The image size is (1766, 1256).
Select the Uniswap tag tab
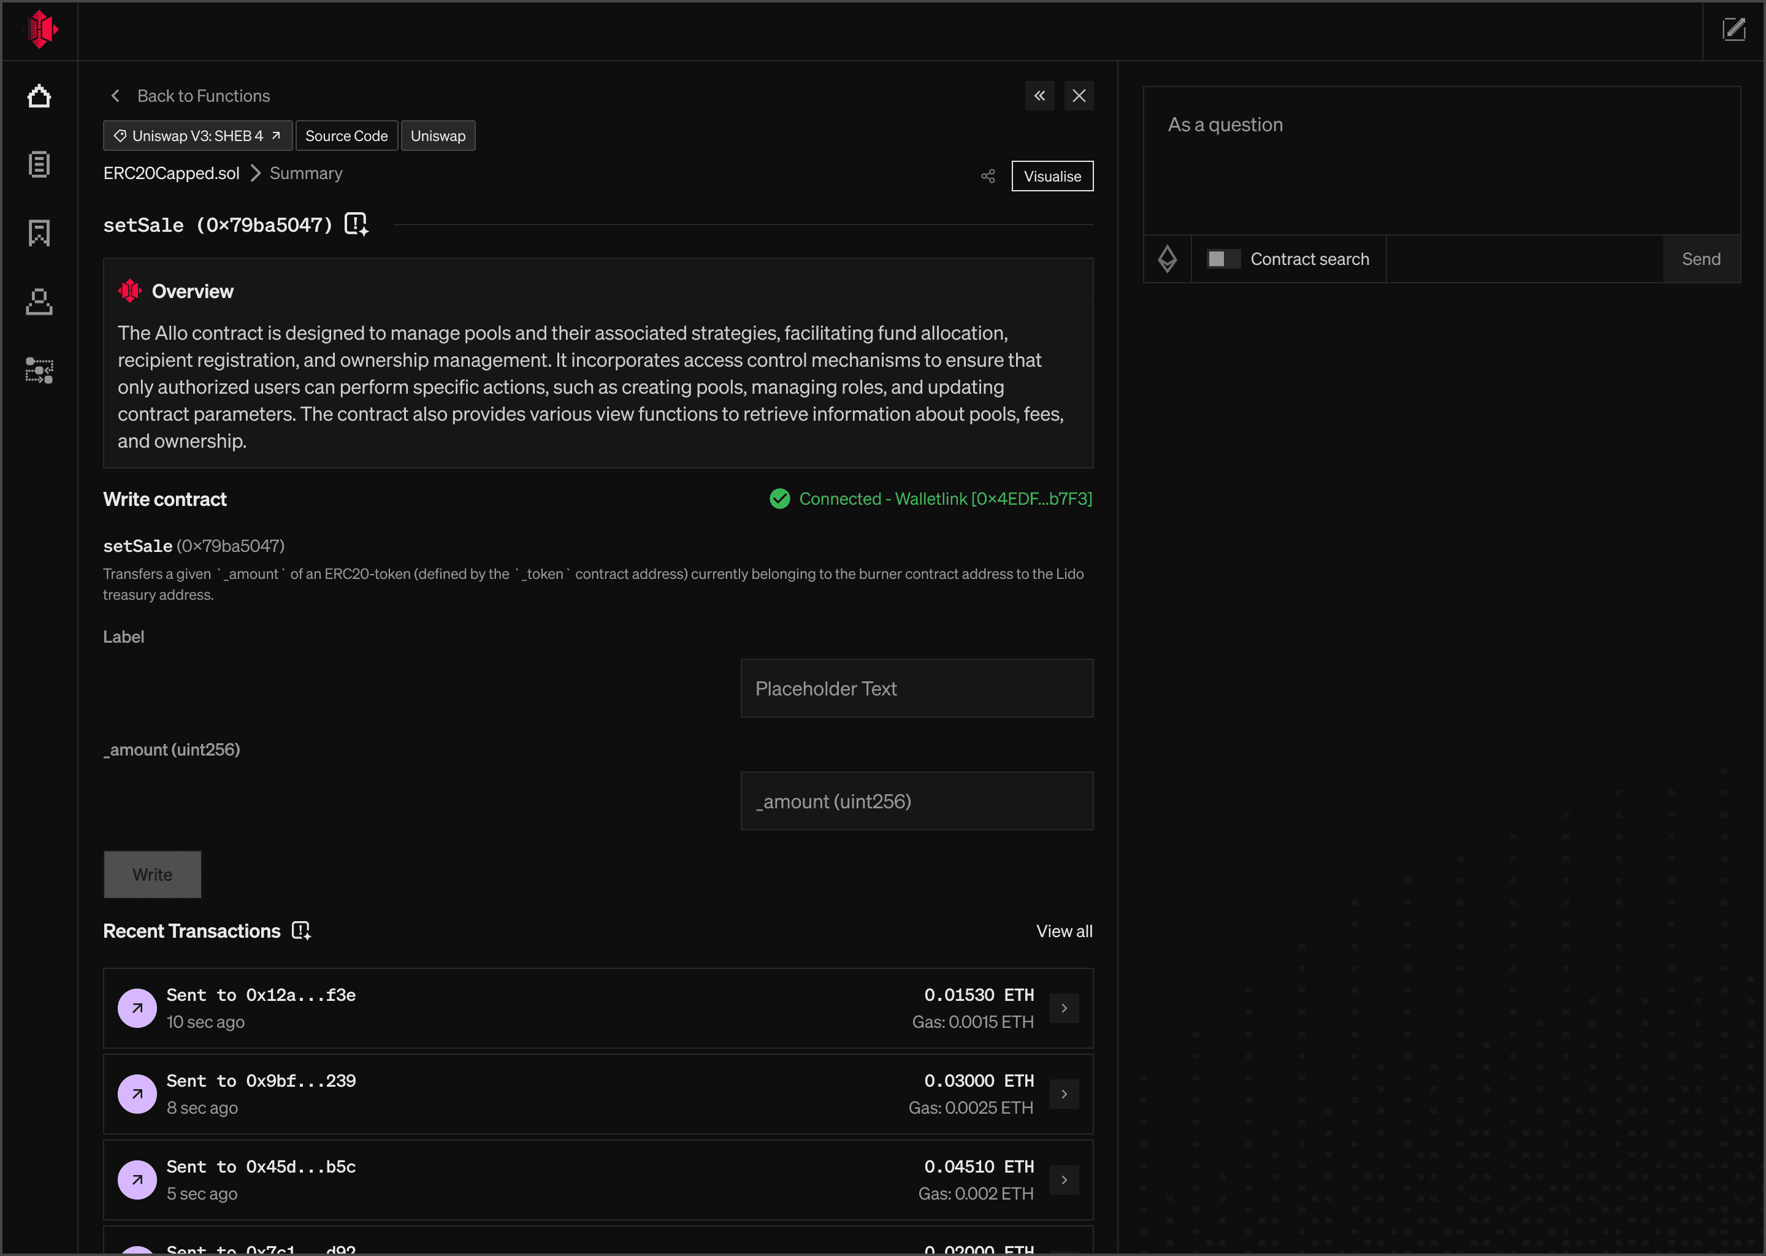pos(438,136)
